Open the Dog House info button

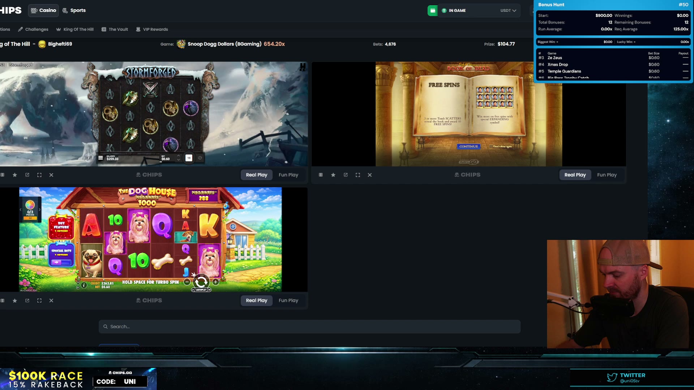84,285
